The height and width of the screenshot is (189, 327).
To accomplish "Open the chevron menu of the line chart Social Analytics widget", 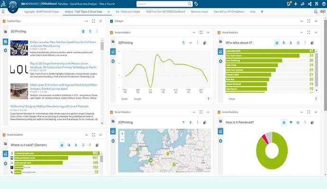I will point(208,33).
